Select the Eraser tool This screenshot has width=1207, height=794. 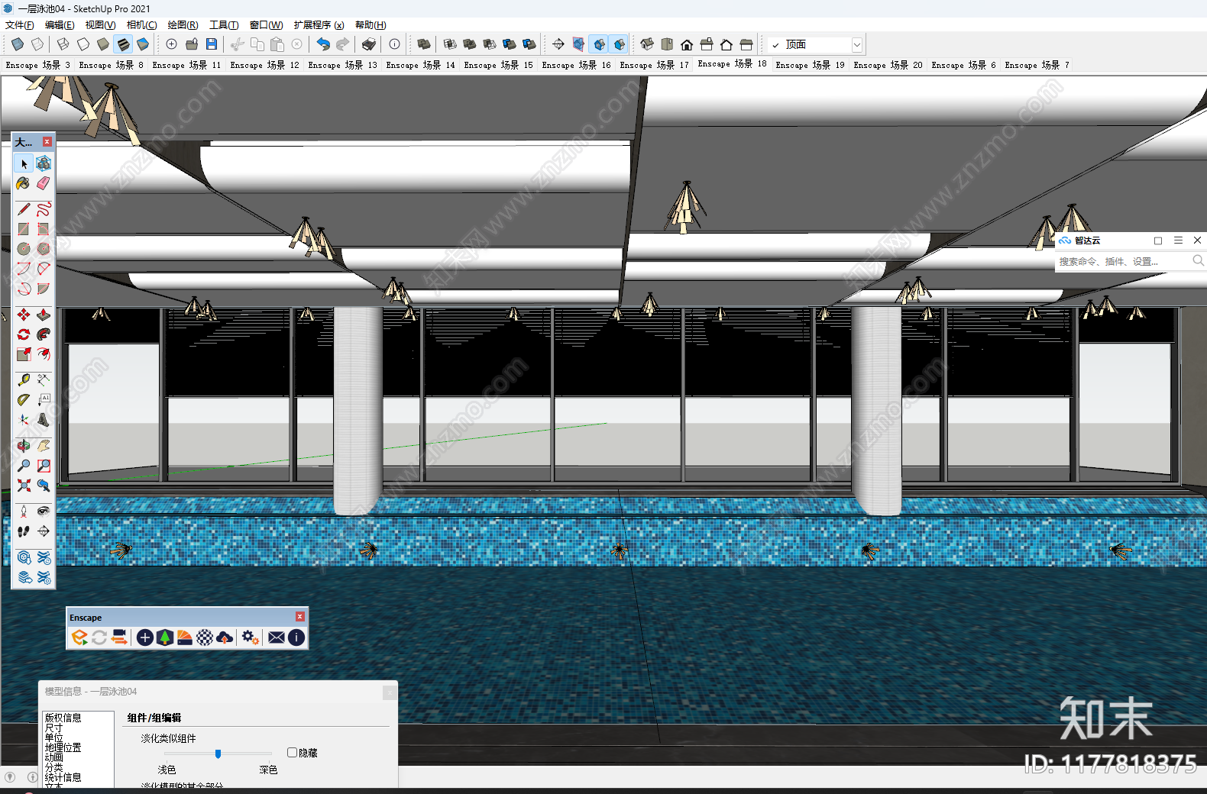coord(44,183)
